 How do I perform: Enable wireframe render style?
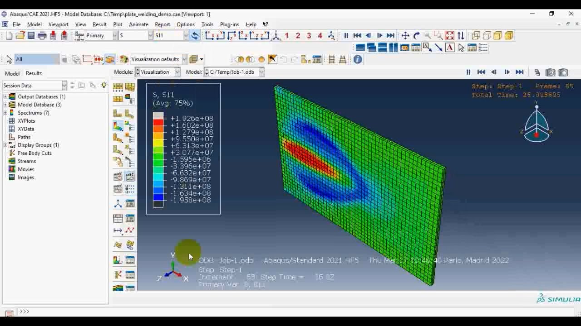[476, 35]
